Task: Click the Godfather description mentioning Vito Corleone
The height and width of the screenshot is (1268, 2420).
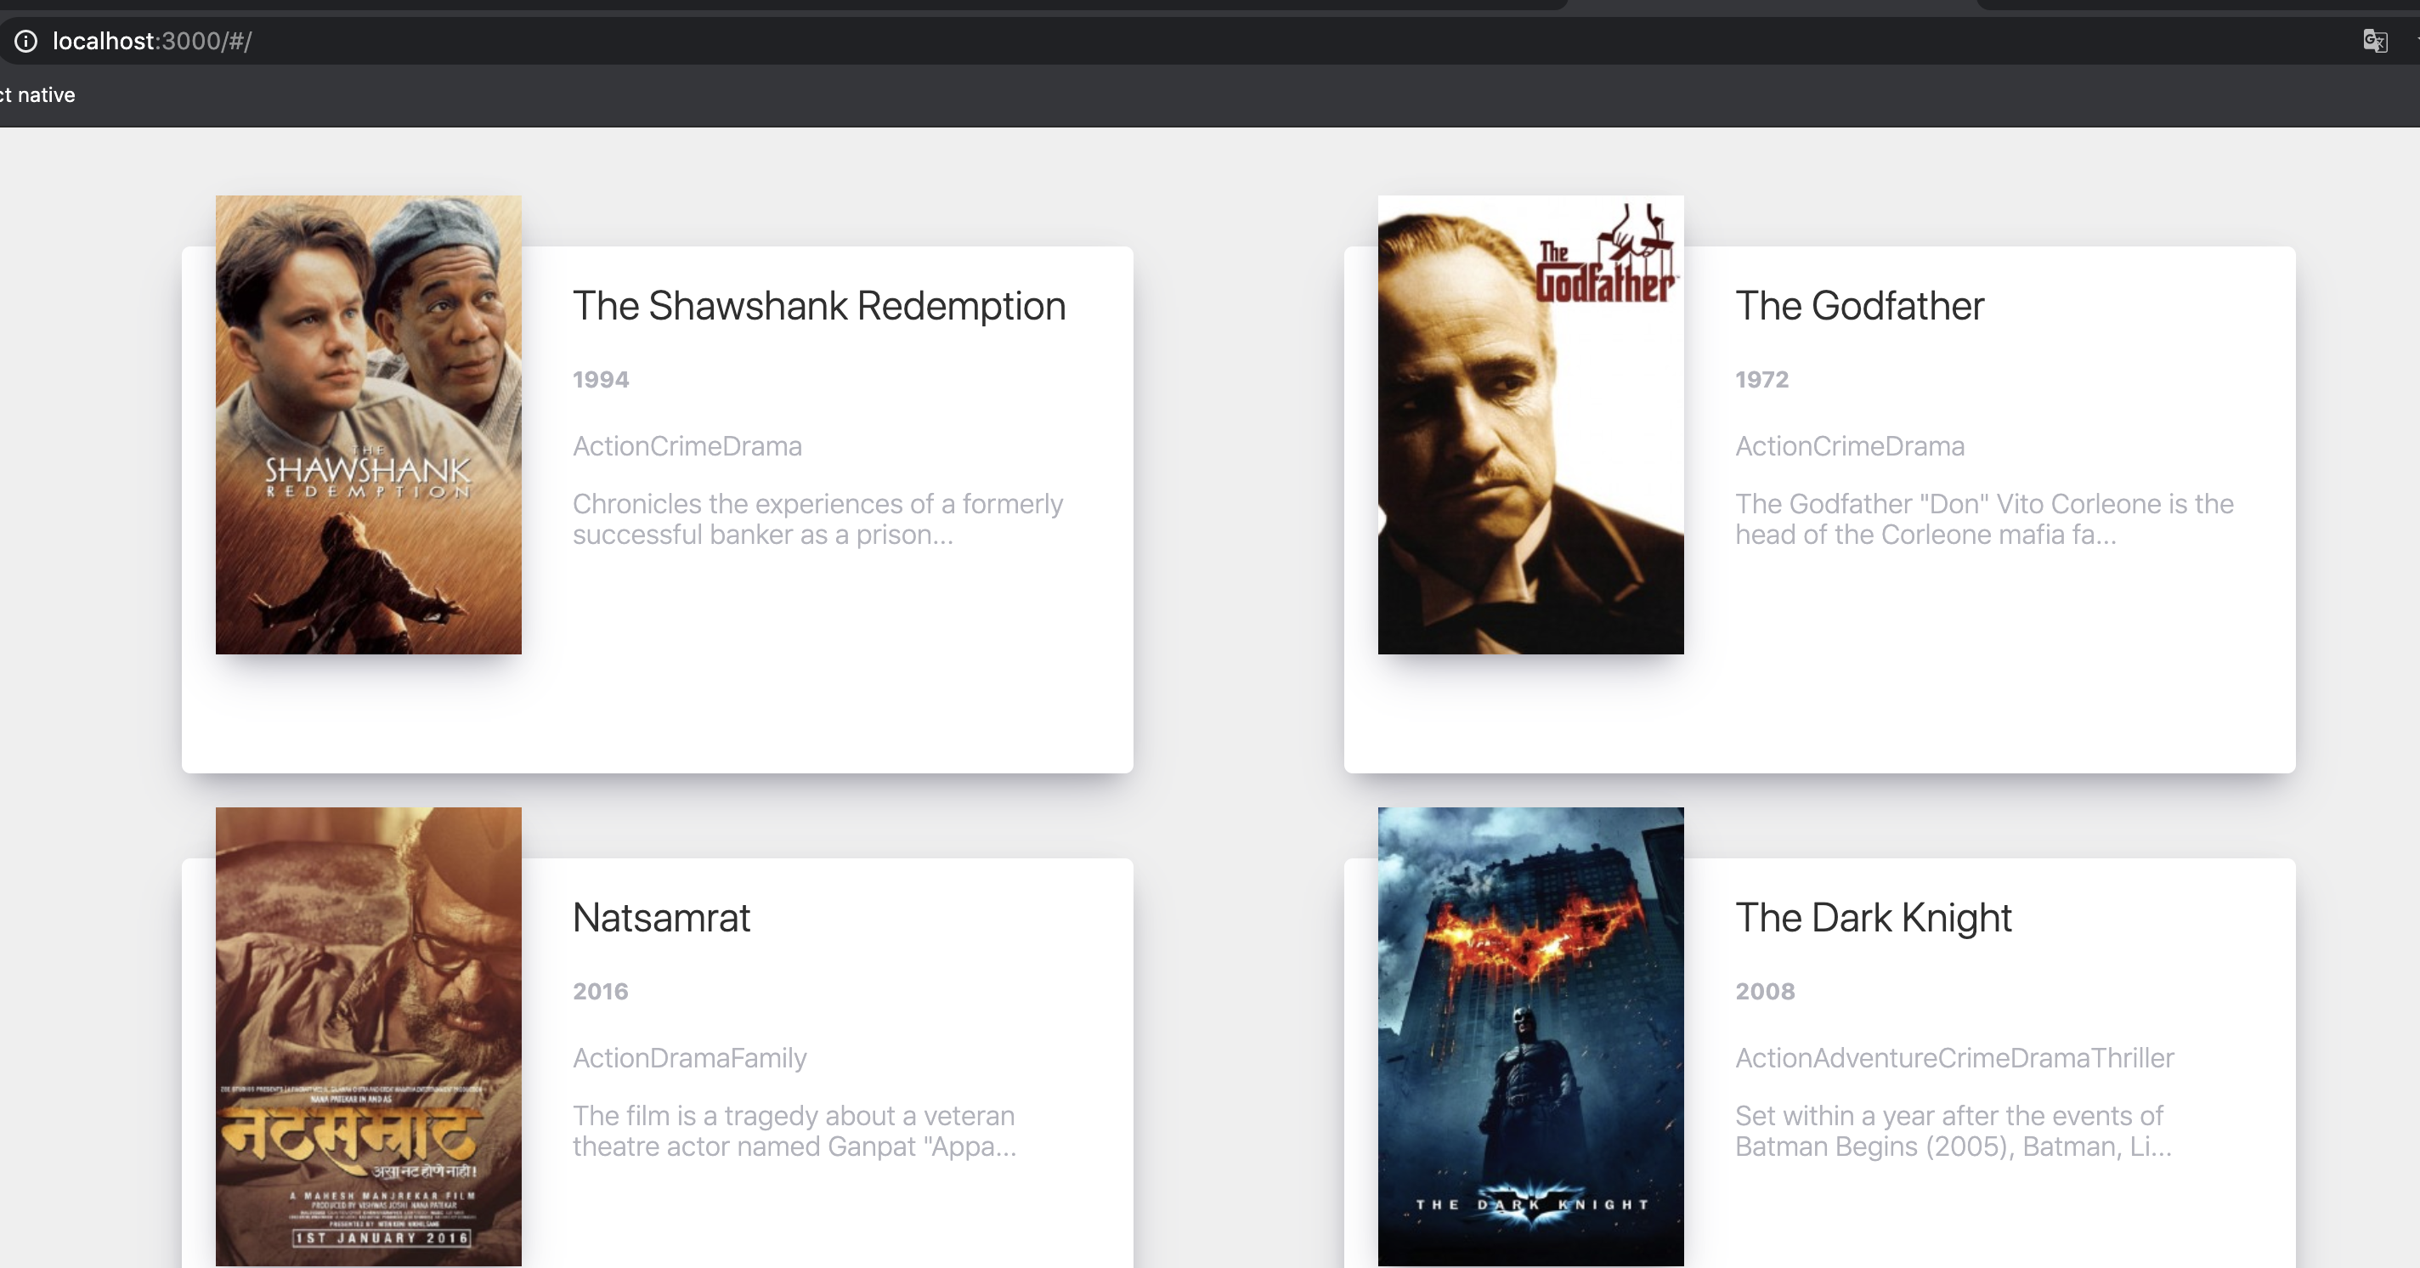Action: 1983,518
